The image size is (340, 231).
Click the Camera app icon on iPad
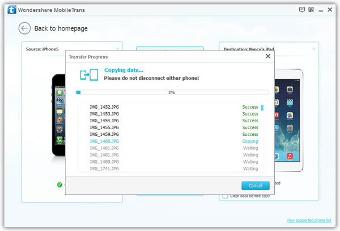290,89
